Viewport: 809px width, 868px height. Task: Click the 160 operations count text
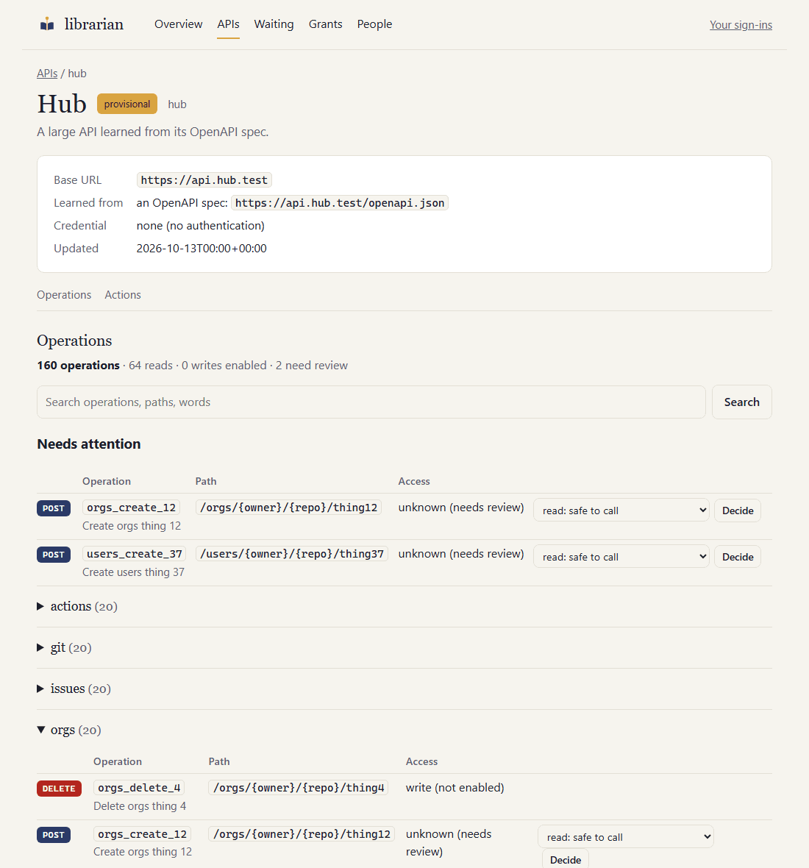[78, 366]
